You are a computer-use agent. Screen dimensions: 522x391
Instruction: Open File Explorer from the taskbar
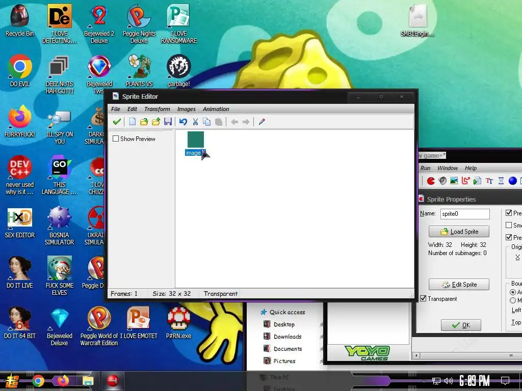point(88,381)
